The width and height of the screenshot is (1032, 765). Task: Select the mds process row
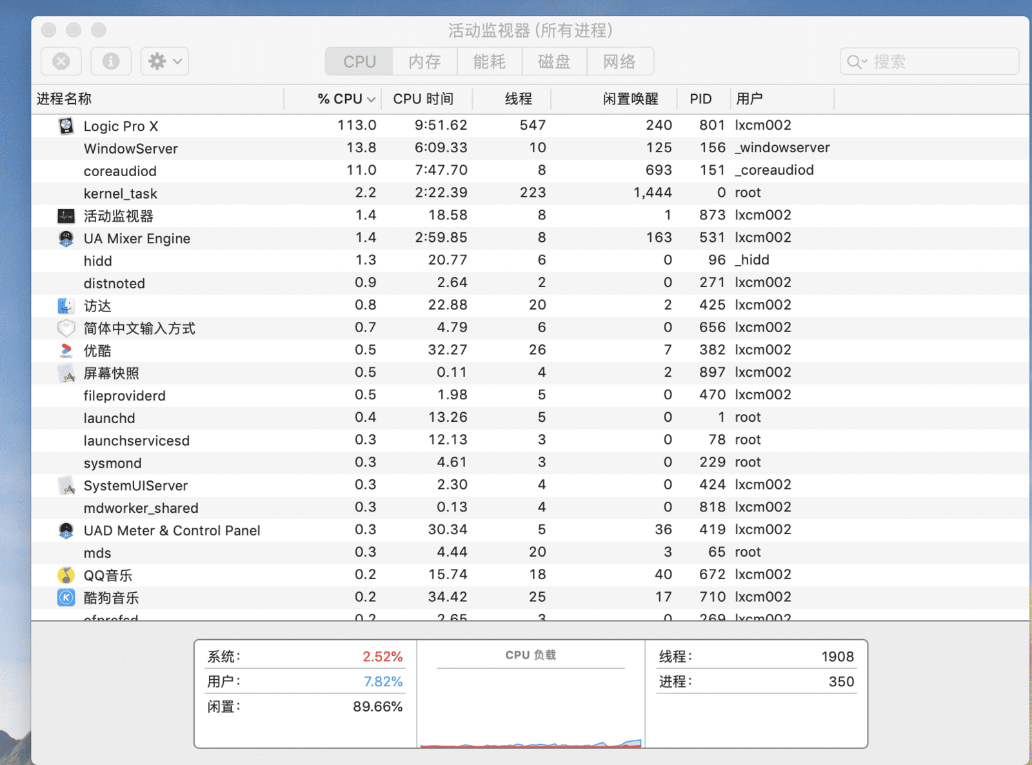point(530,553)
